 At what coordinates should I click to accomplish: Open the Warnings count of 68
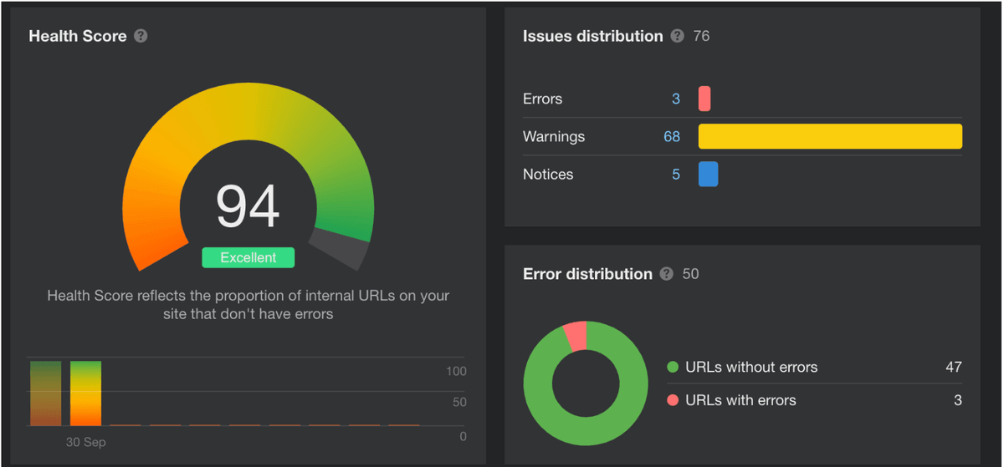pyautogui.click(x=672, y=136)
